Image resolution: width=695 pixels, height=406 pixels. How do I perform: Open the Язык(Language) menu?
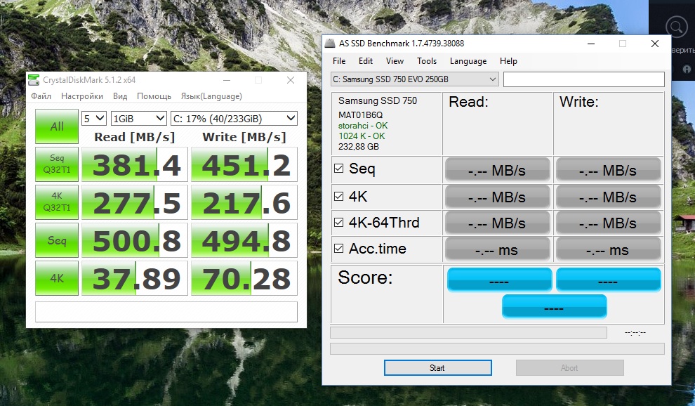(x=211, y=96)
